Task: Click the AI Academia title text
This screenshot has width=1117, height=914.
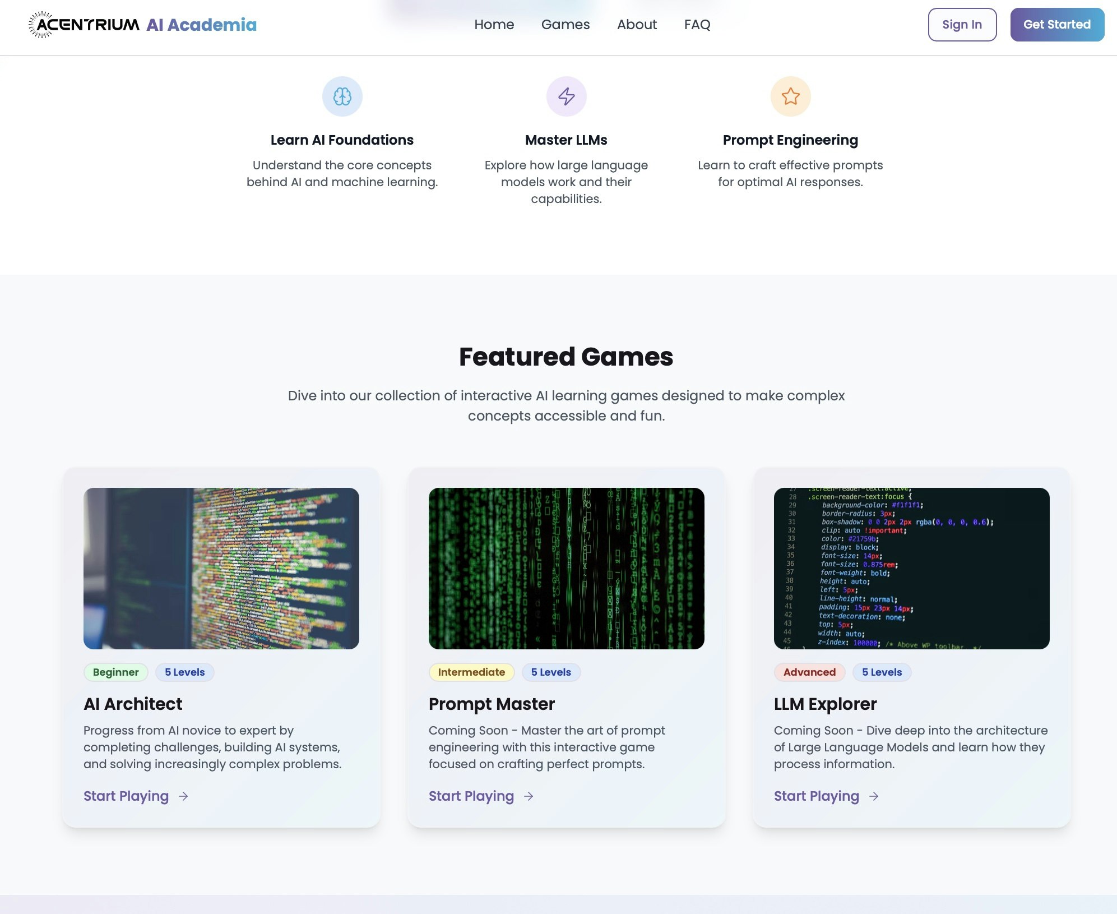Action: point(201,25)
